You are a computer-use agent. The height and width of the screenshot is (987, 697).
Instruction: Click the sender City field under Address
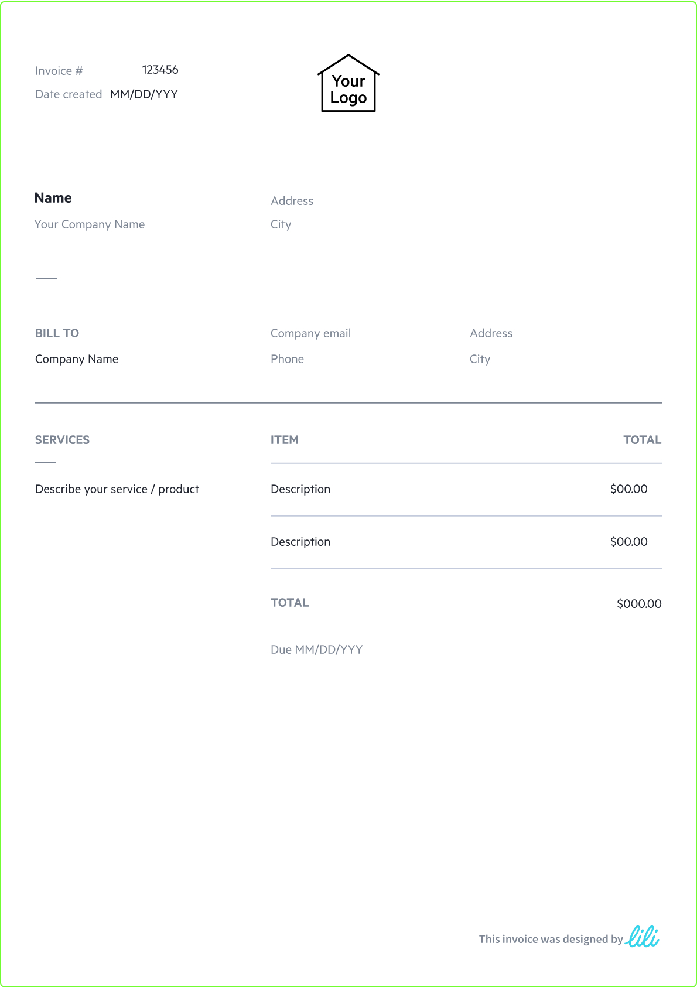coord(281,224)
